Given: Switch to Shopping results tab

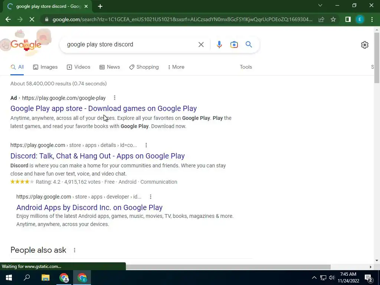Looking at the screenshot, I should [144, 67].
